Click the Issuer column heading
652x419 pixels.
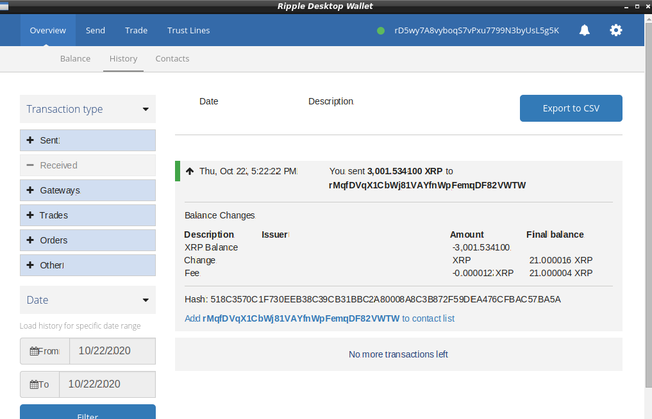(x=275, y=234)
